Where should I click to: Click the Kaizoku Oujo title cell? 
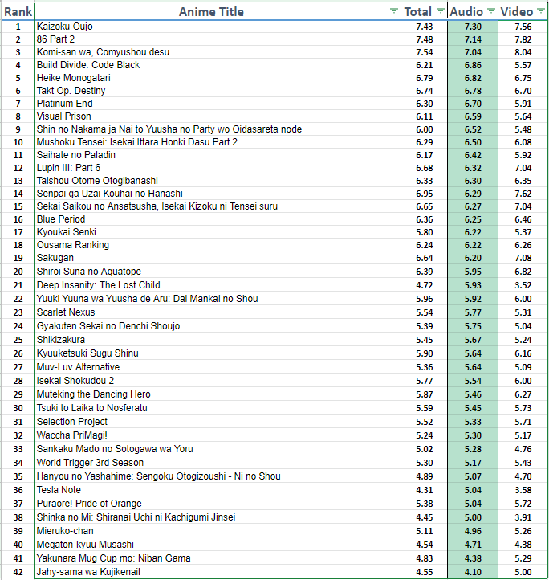pos(218,27)
